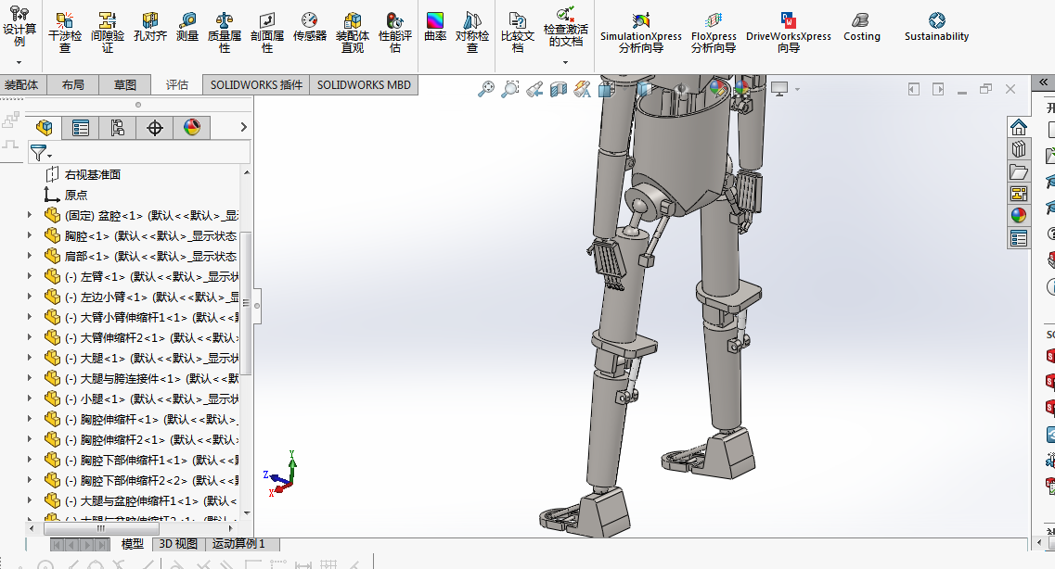Open Custom Properties list icon in task pane

pyautogui.click(x=1019, y=238)
